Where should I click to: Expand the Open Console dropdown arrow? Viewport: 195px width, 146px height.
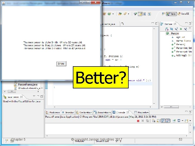[190, 121]
